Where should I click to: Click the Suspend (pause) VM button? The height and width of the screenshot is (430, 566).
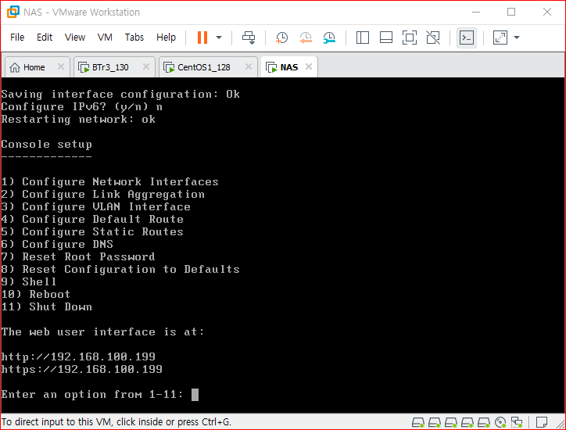pos(202,38)
